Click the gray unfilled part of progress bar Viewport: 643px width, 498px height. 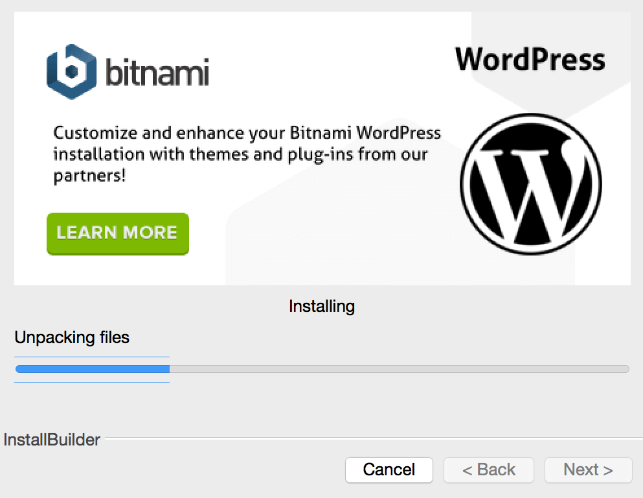[400, 369]
